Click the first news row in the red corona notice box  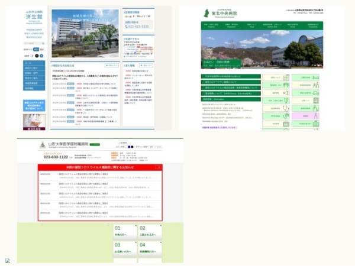click(100, 176)
